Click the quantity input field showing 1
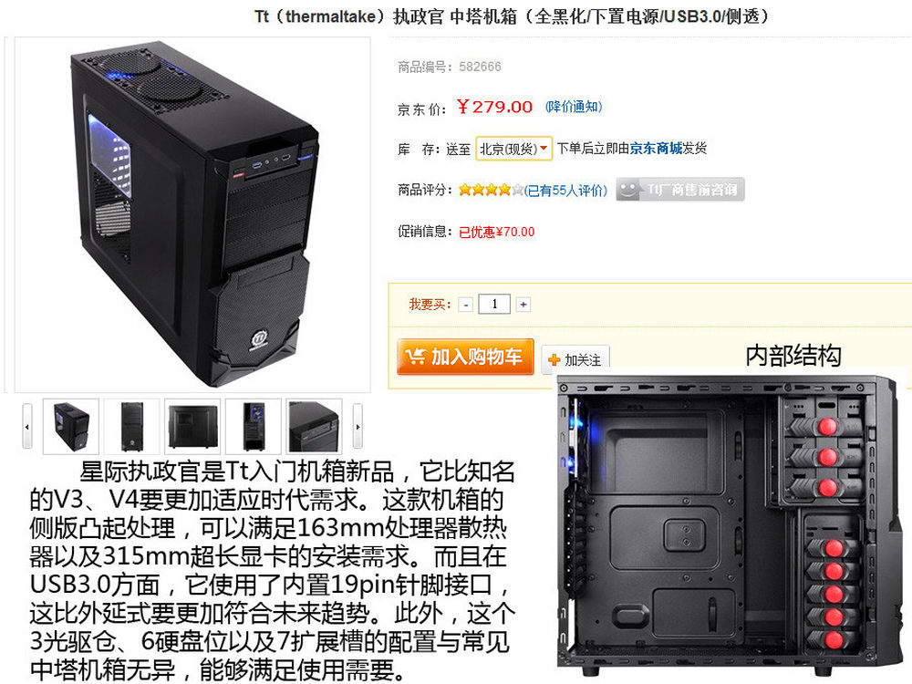 [494, 305]
